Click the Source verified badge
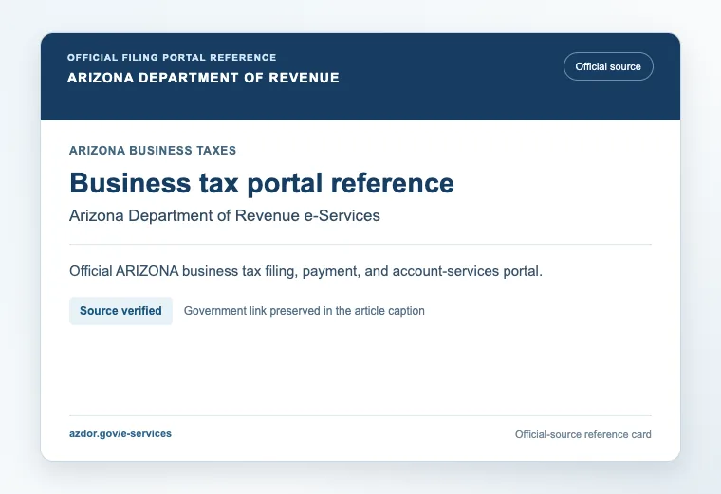Image resolution: width=721 pixels, height=494 pixels. tap(120, 311)
